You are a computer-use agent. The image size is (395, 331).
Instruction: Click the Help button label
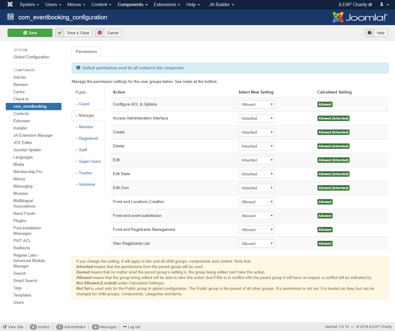click(381, 33)
